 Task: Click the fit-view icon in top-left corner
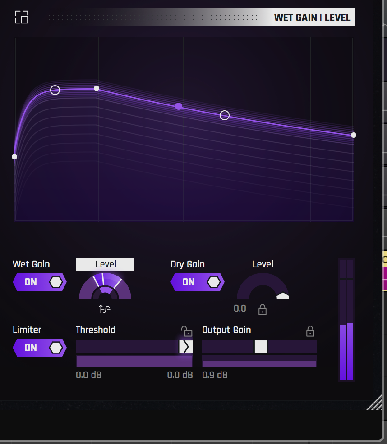click(x=21, y=17)
